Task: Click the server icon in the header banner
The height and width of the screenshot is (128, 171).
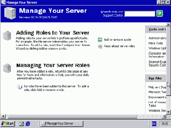Action: click(x=10, y=13)
